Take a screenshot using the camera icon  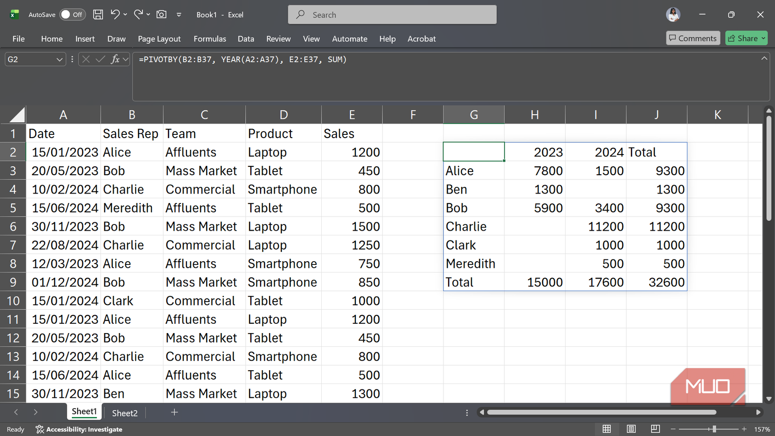coord(161,15)
